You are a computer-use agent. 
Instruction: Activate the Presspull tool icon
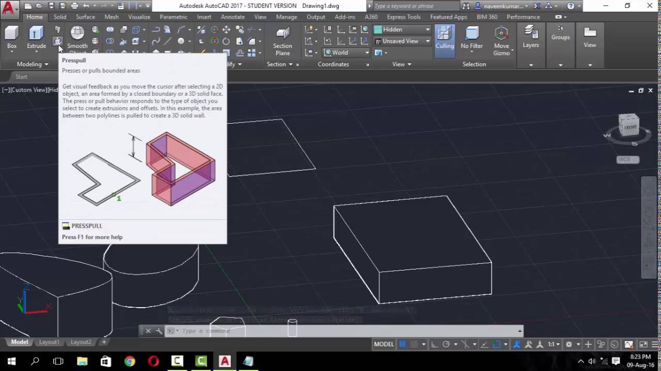click(57, 41)
